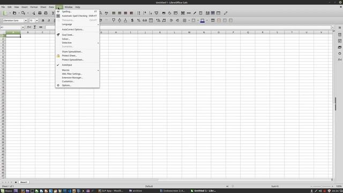Click the Print Preview toolbar icon
This screenshot has width=343, height=193.
(46, 13)
